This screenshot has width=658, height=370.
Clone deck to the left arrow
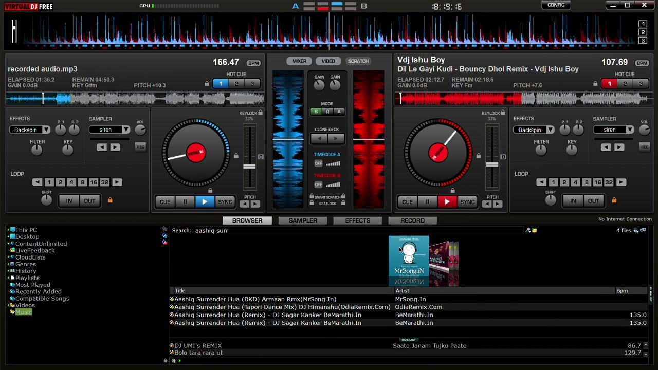pyautogui.click(x=319, y=139)
